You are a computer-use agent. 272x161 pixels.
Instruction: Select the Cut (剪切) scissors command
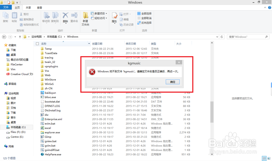(x=24, y=14)
